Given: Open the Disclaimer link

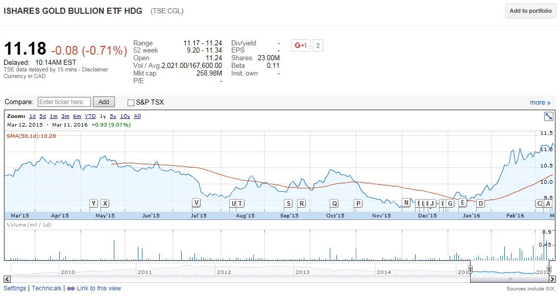Looking at the screenshot, I should 95,69.
